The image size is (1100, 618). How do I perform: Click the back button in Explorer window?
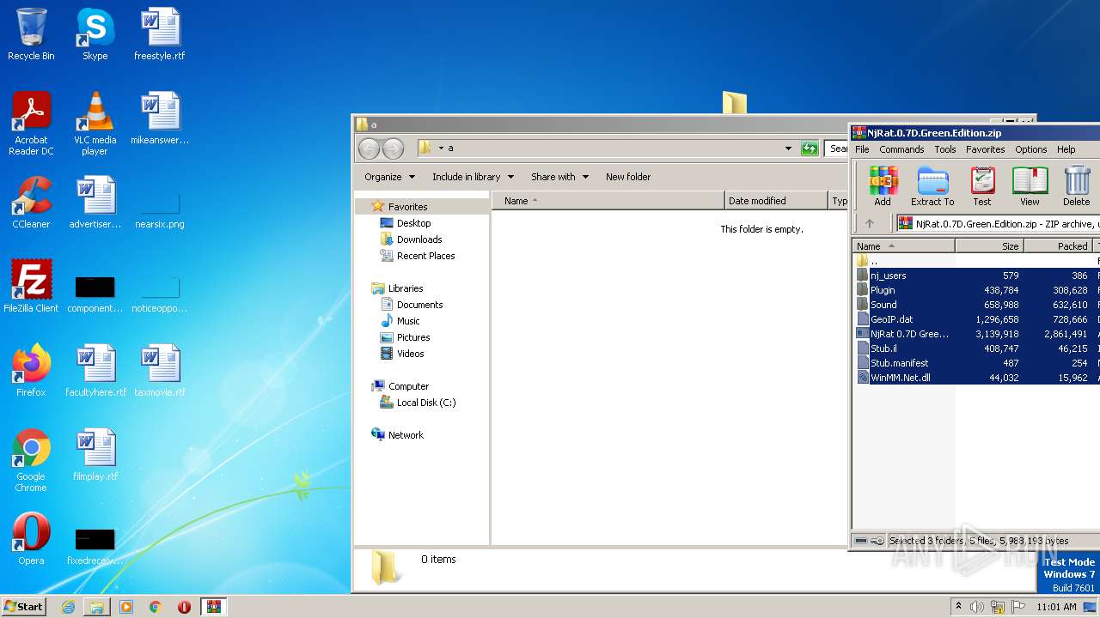pos(369,148)
